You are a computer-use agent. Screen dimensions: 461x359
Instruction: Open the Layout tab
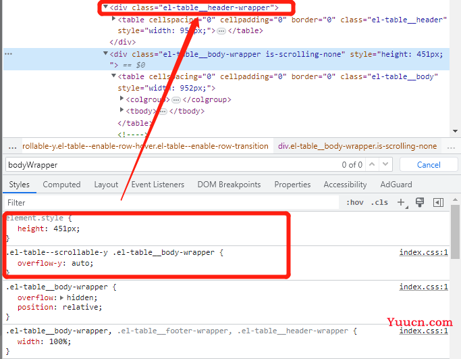pyautogui.click(x=106, y=185)
